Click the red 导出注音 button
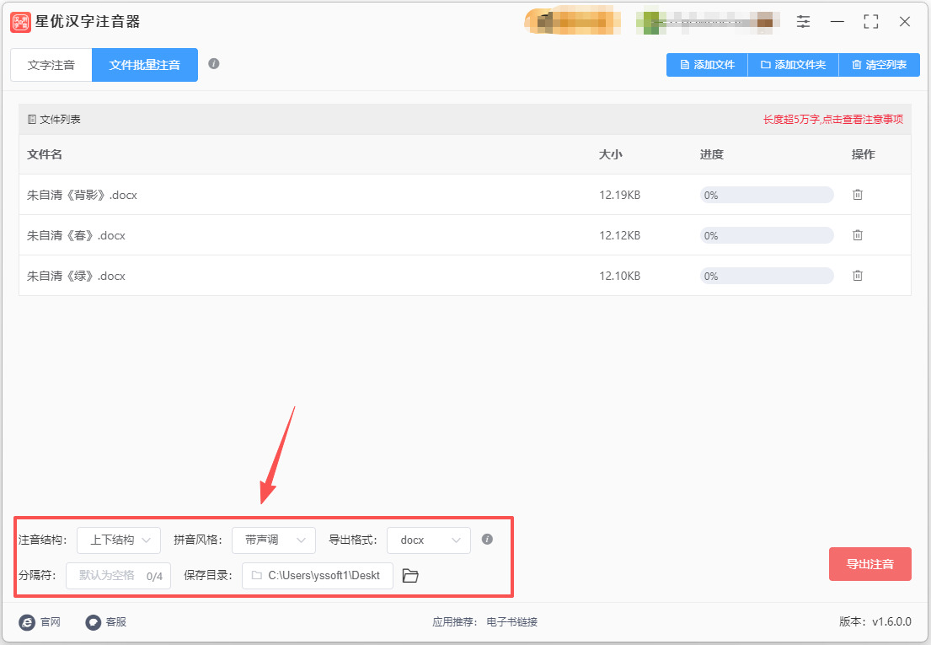The height and width of the screenshot is (645, 931). pyautogui.click(x=869, y=564)
